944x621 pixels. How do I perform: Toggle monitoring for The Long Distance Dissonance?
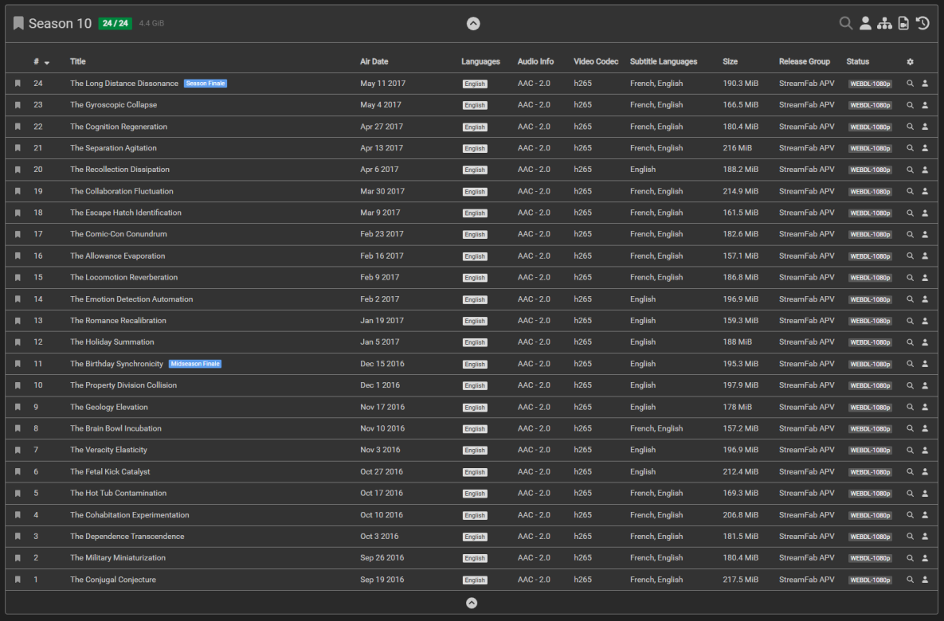[x=18, y=84]
